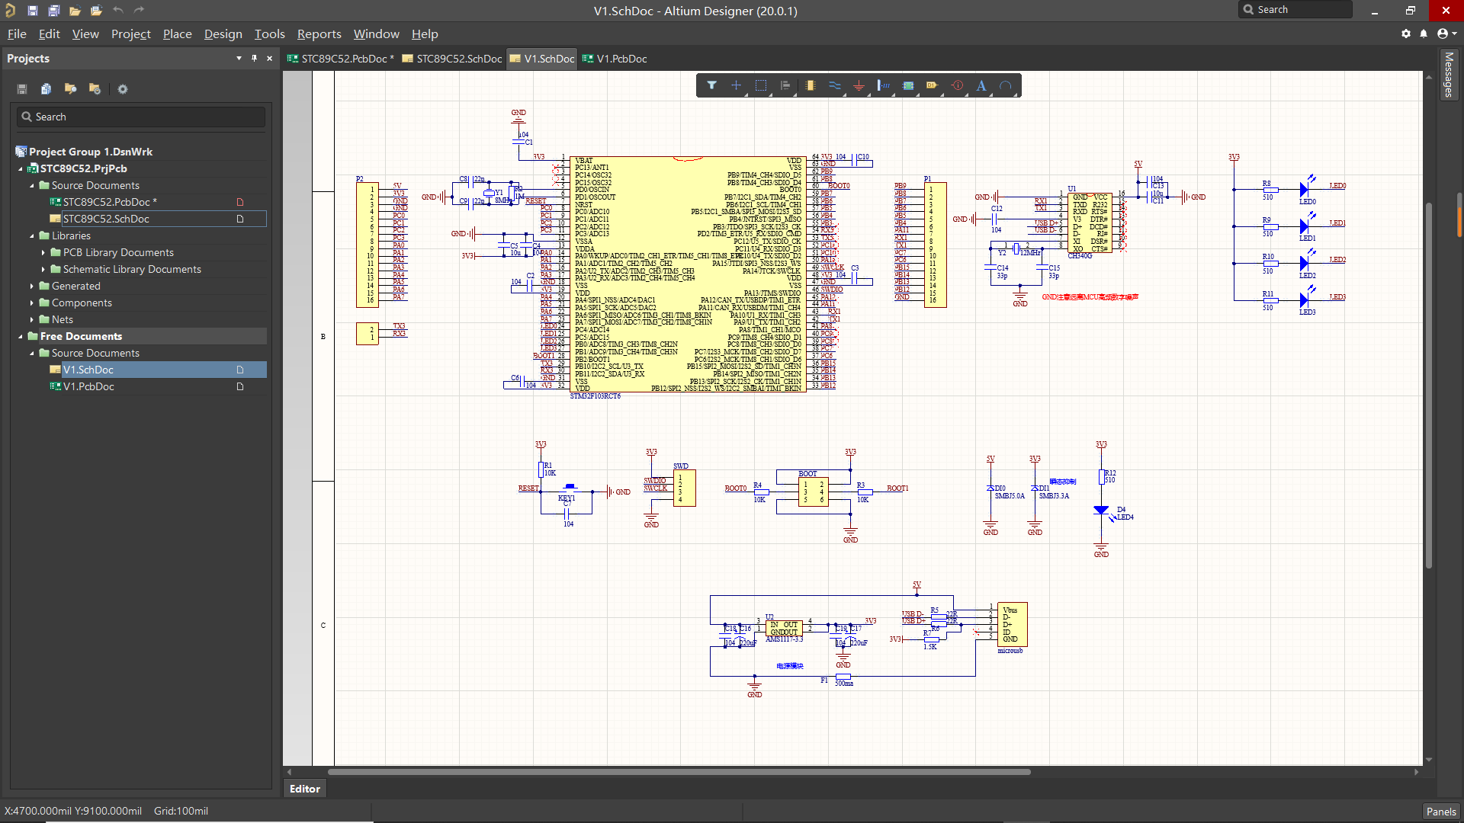The height and width of the screenshot is (823, 1464).
Task: Collapse the Free Documents tree node
Action: [x=21, y=336]
